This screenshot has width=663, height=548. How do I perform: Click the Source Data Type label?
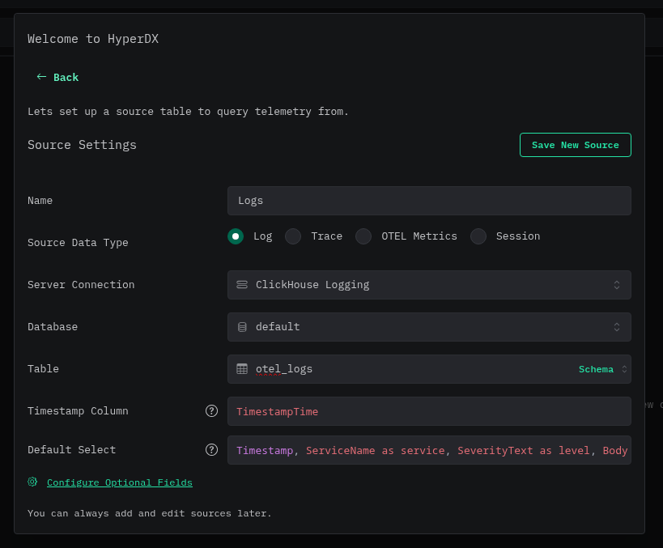(x=78, y=243)
